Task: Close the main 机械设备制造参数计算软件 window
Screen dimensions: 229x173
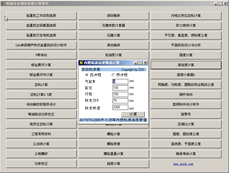Action: [225, 4]
